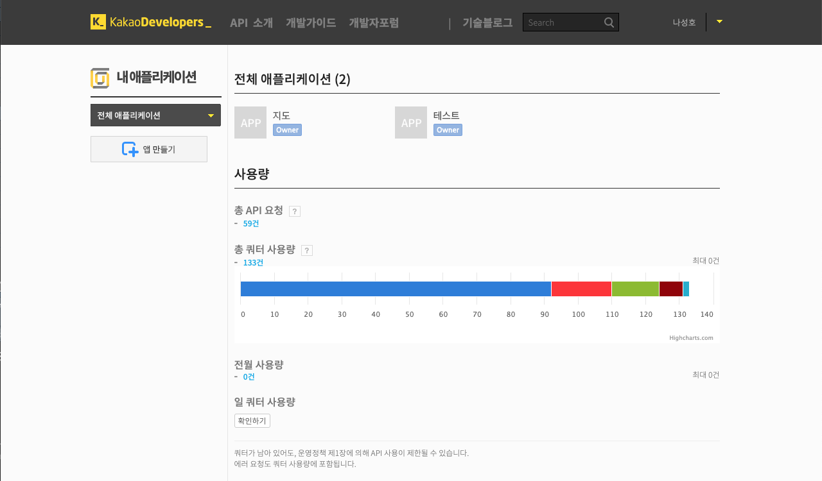Click the user name 나성호
822x481 pixels.
(x=684, y=22)
